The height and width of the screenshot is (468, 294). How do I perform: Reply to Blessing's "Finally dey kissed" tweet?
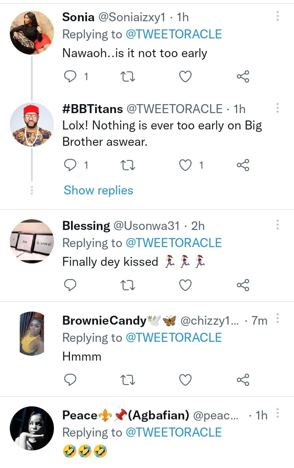(71, 285)
